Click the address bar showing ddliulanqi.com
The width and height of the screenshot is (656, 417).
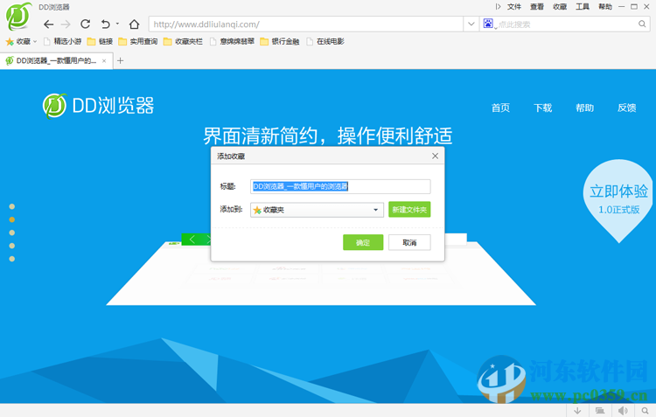click(x=306, y=24)
